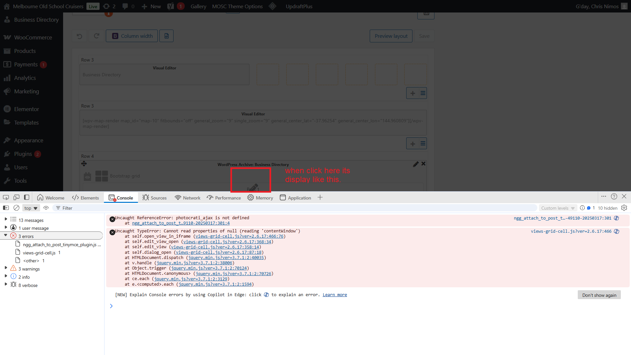631x355 pixels.
Task: Open the G'day, Chris Nimos account menu
Action: point(601,6)
